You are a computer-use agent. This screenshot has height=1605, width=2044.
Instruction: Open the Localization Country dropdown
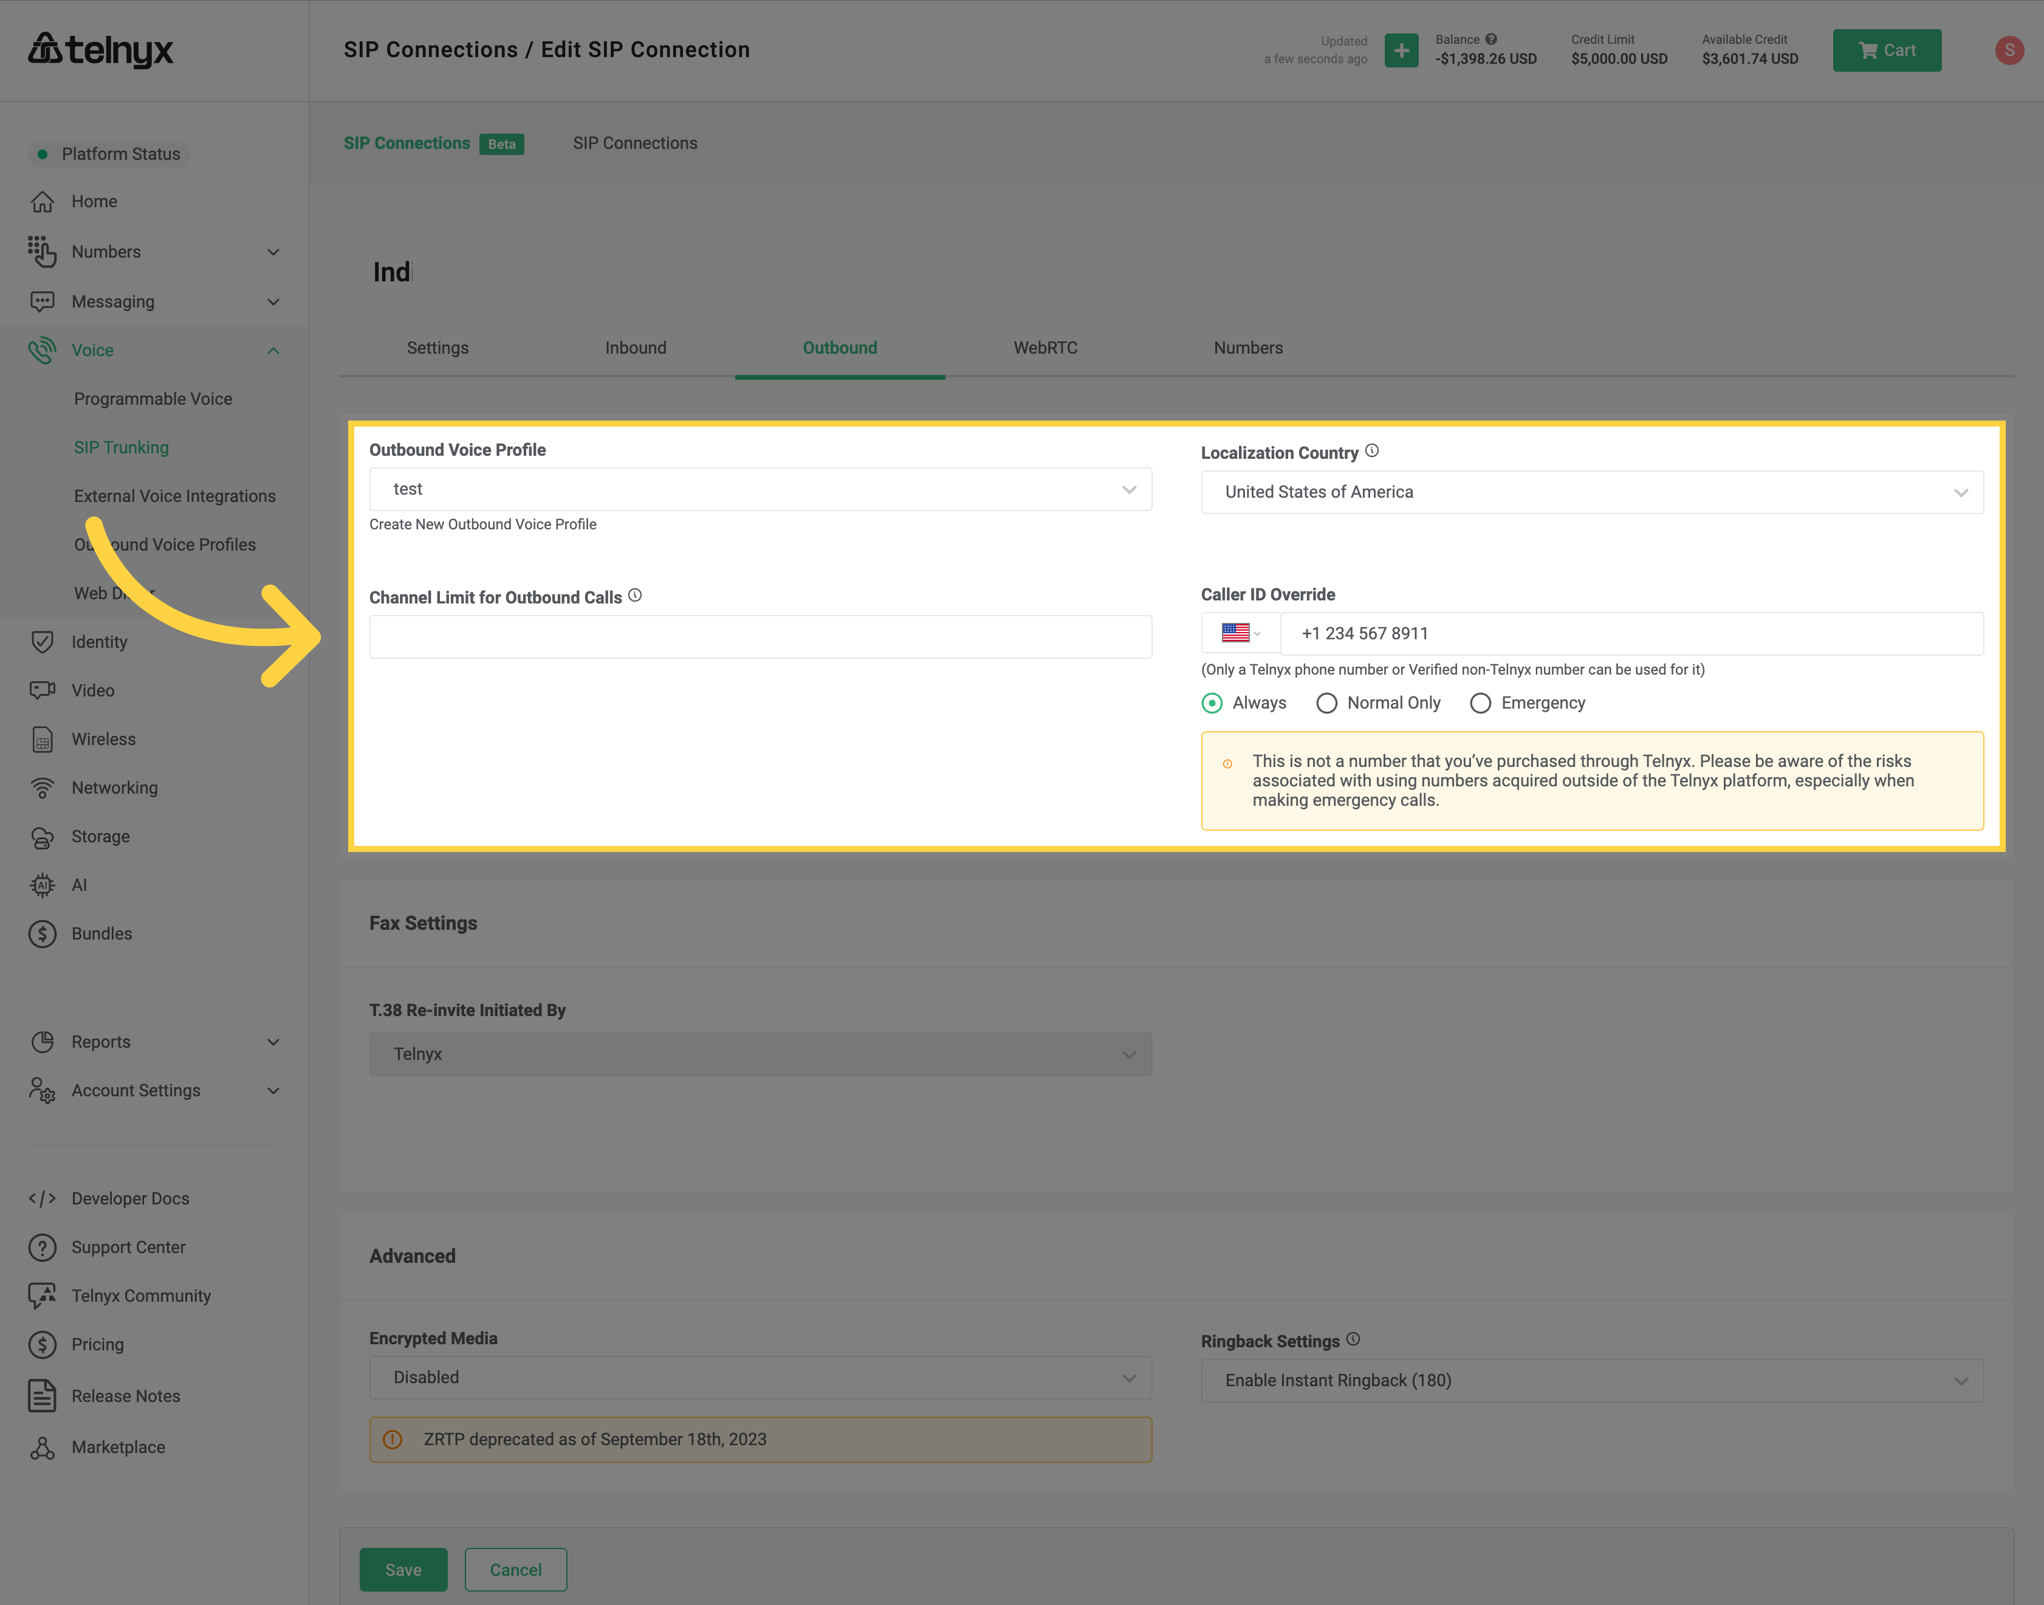pos(1591,492)
